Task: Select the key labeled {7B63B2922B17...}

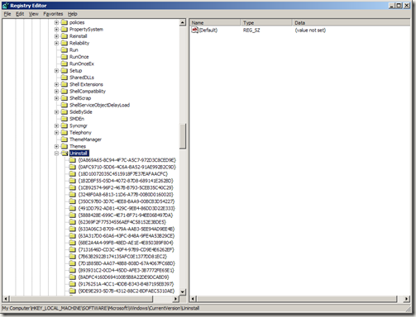Action: [x=122, y=257]
